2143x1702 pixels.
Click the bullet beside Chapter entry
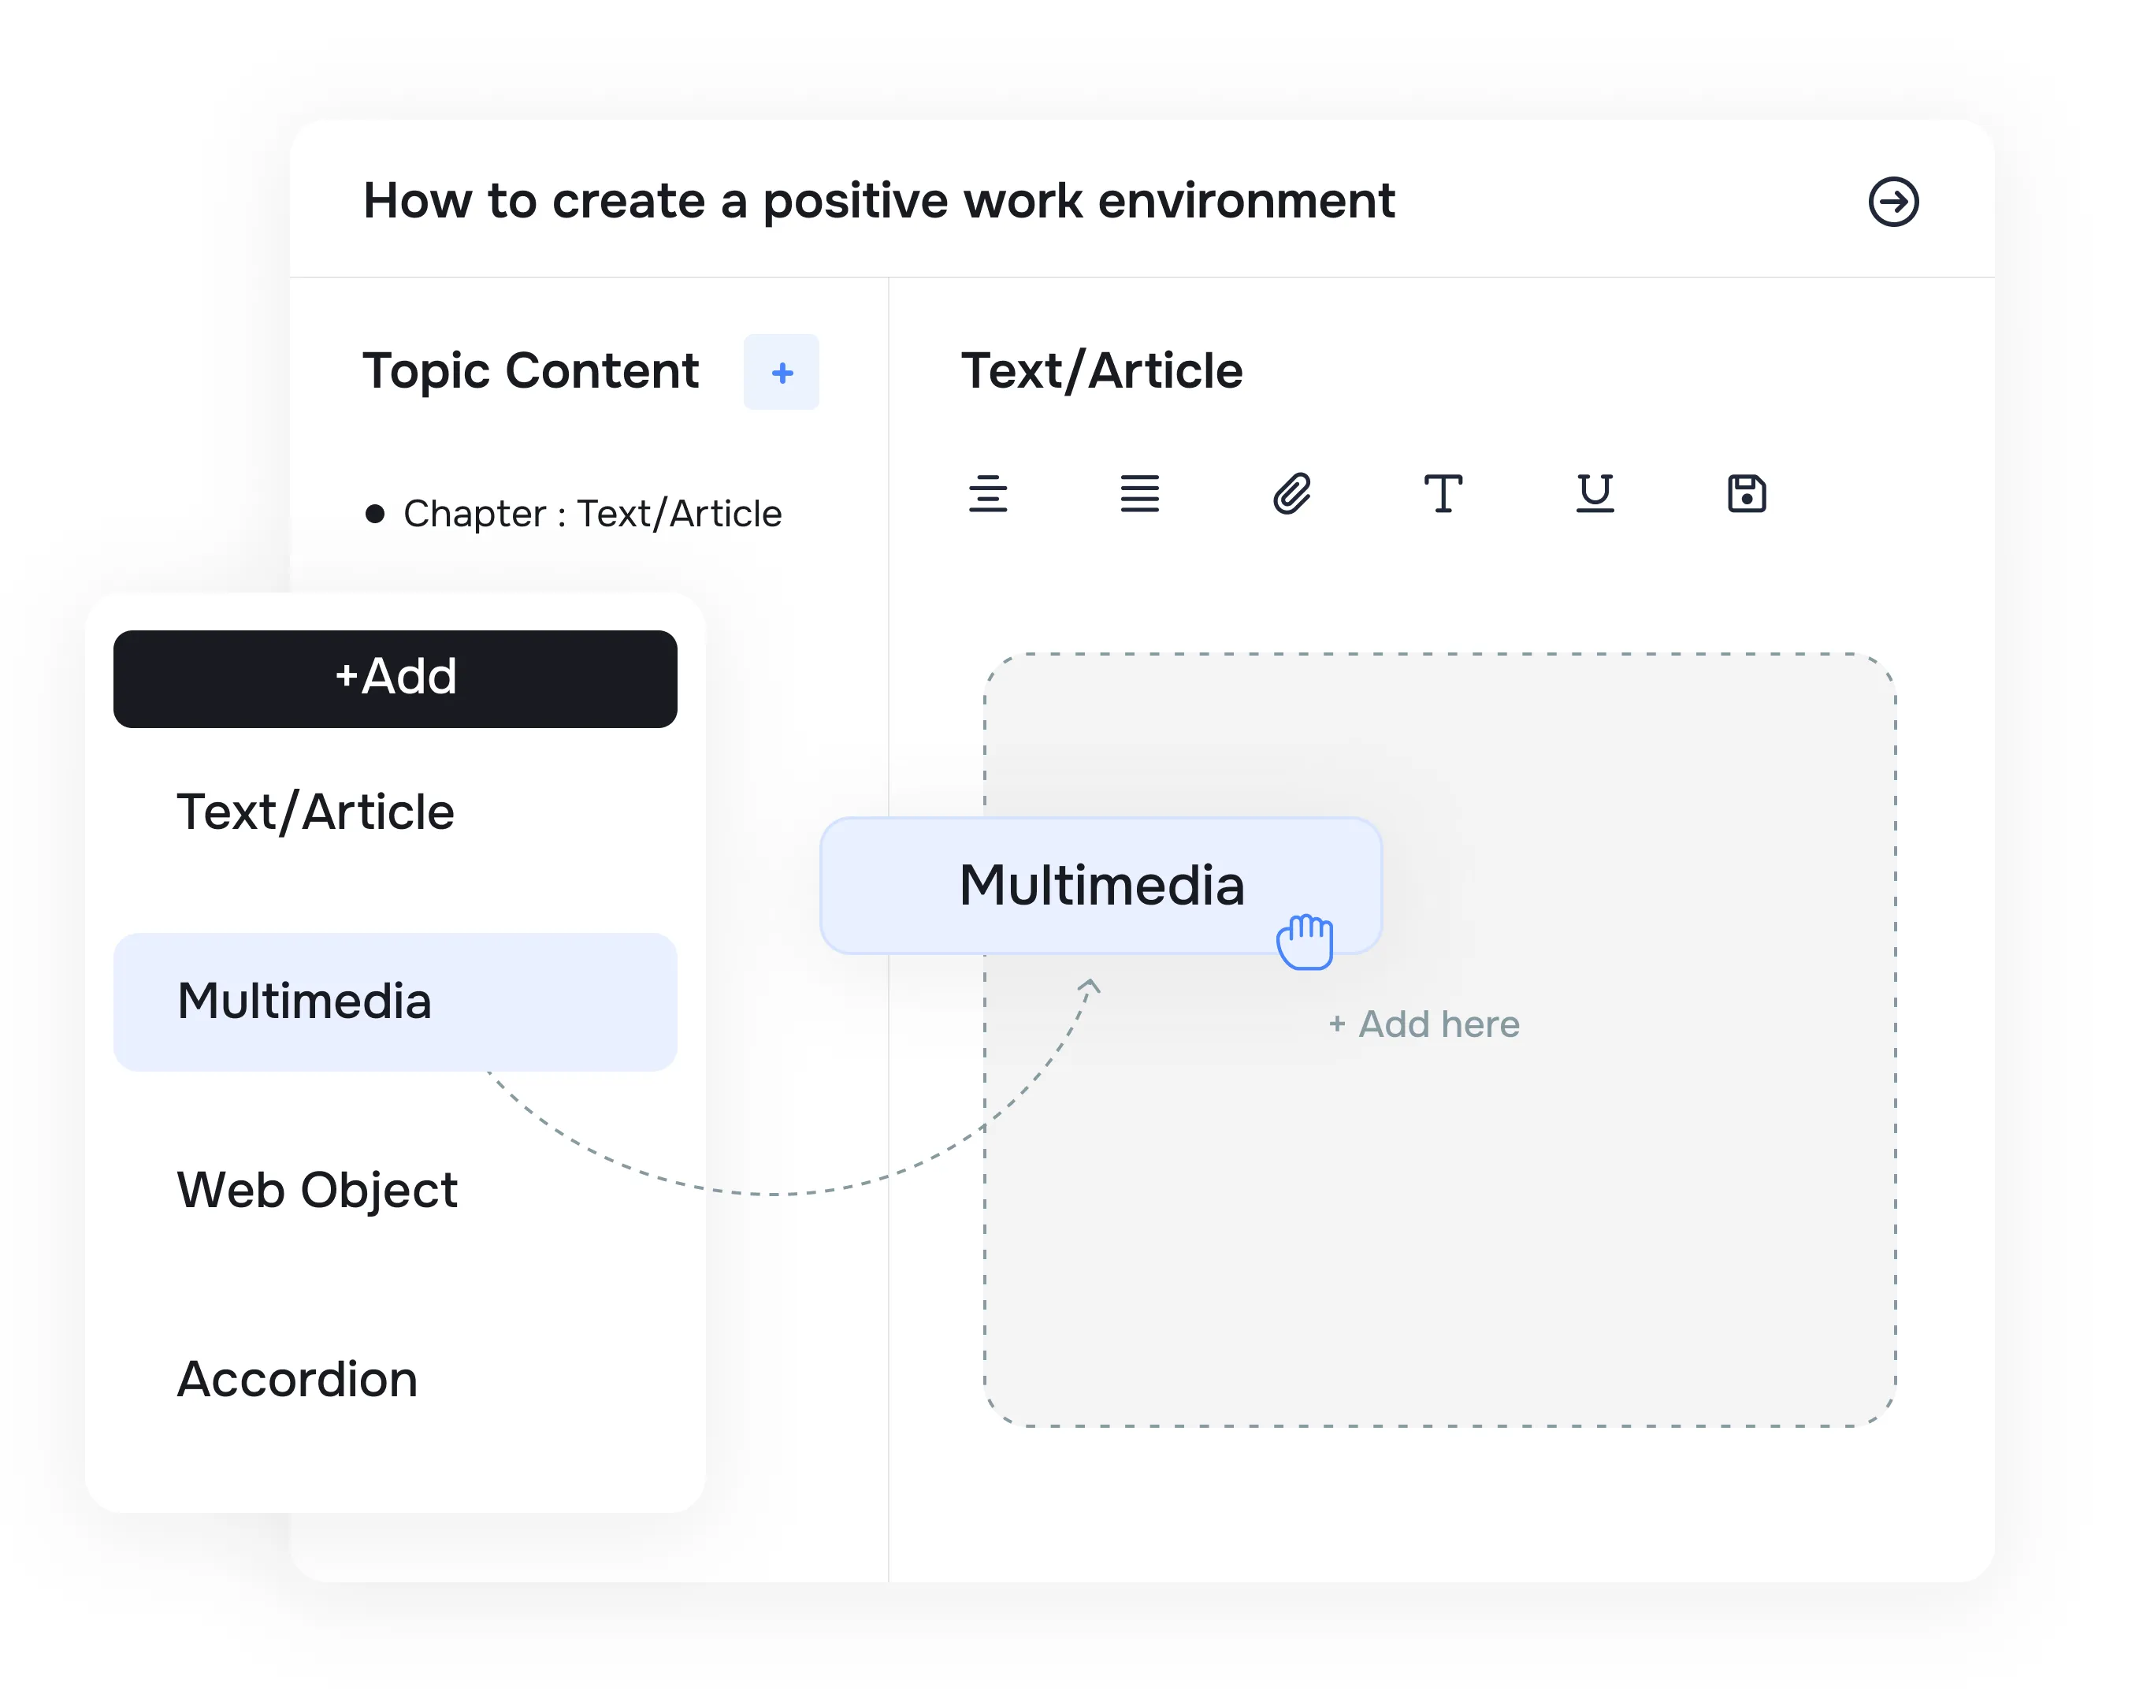(x=375, y=512)
